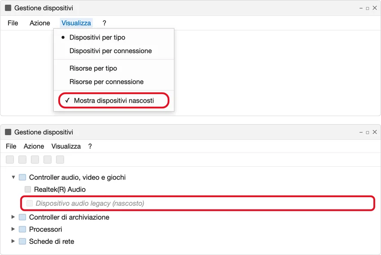Screen dimensions: 381x255
Task: Expand Controller di archiviazione node
Action: tap(13, 217)
